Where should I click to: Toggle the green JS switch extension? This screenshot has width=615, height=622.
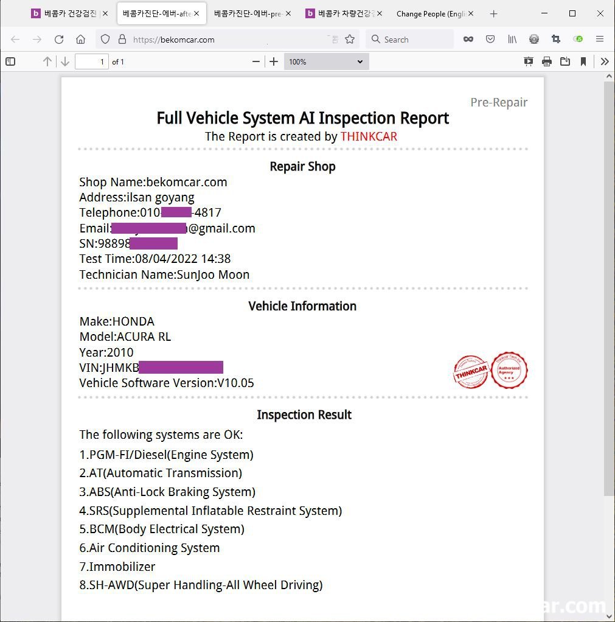point(578,40)
